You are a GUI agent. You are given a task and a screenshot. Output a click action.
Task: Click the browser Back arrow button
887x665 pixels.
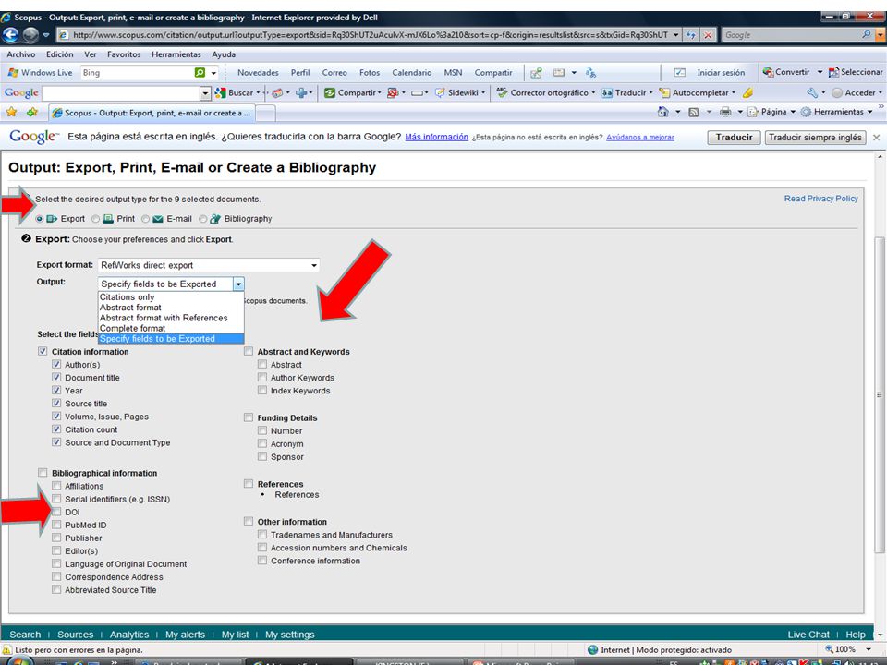[10, 35]
